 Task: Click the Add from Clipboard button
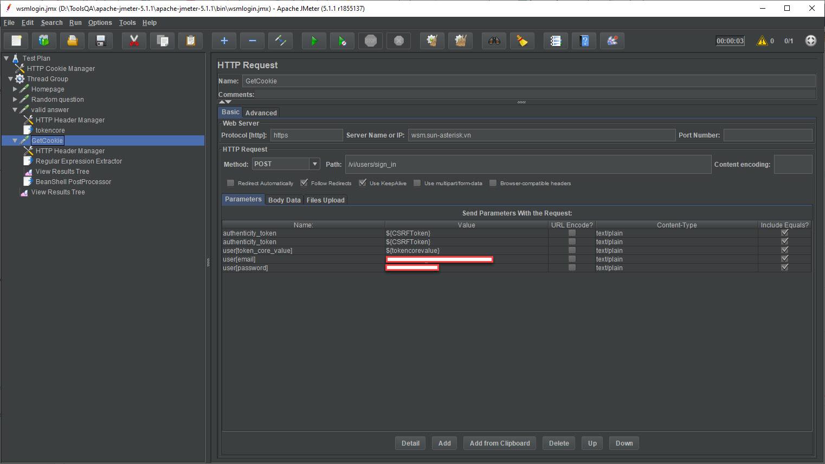tap(499, 443)
